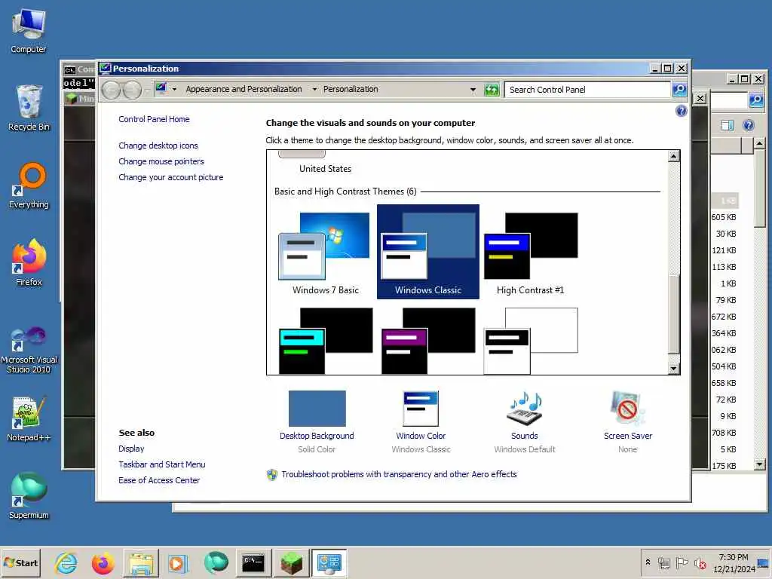Open the Display link under See also
The image size is (772, 579).
(x=131, y=449)
